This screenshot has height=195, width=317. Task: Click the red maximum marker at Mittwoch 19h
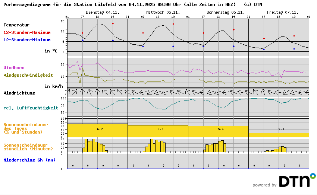tap(173, 24)
